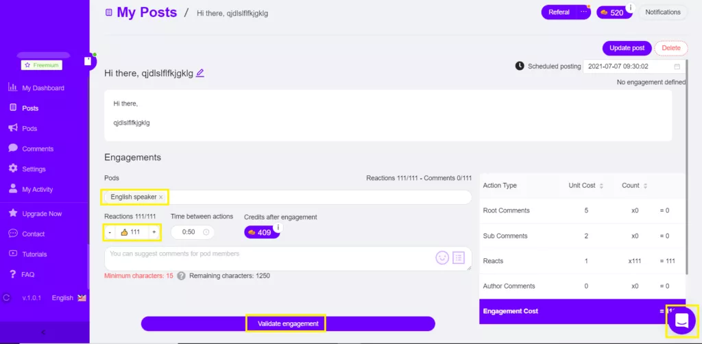Image resolution: width=702 pixels, height=344 pixels.
Task: Click the Referal button
Action: 559,12
